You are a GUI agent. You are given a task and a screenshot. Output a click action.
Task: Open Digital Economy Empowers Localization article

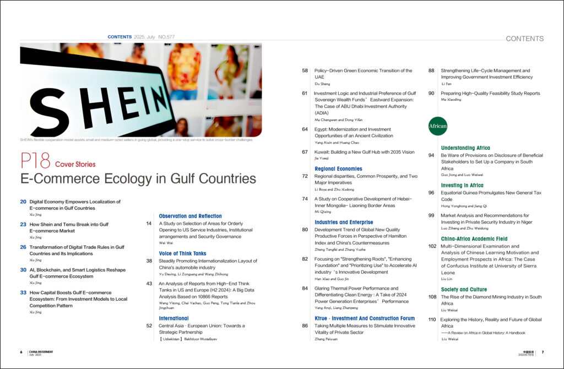point(75,205)
